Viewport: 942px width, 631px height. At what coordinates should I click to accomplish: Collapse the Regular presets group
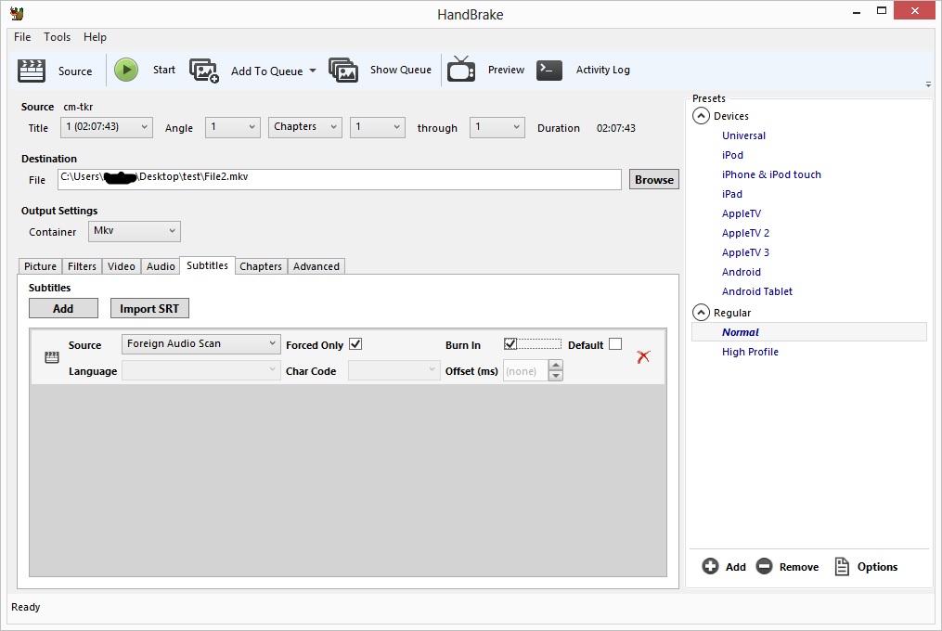tap(701, 313)
